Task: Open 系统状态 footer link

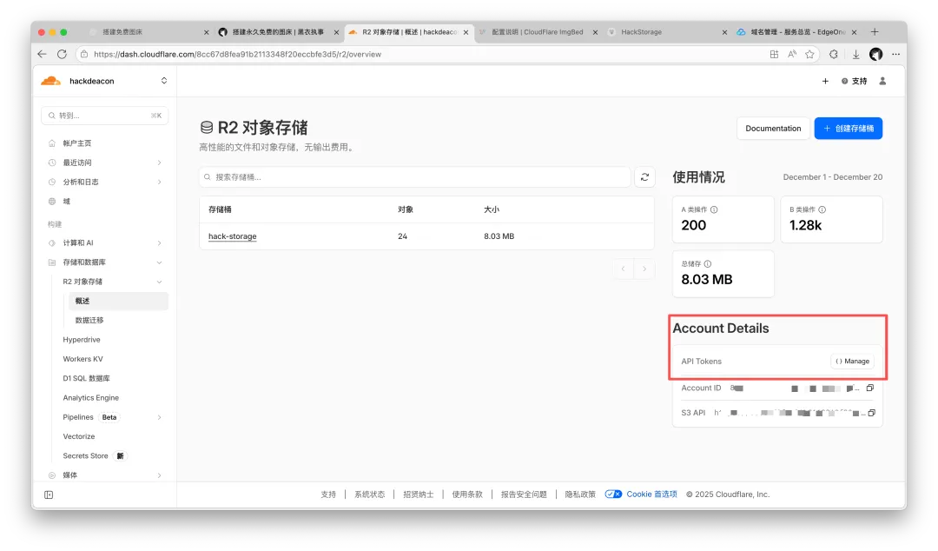Action: [x=370, y=495]
